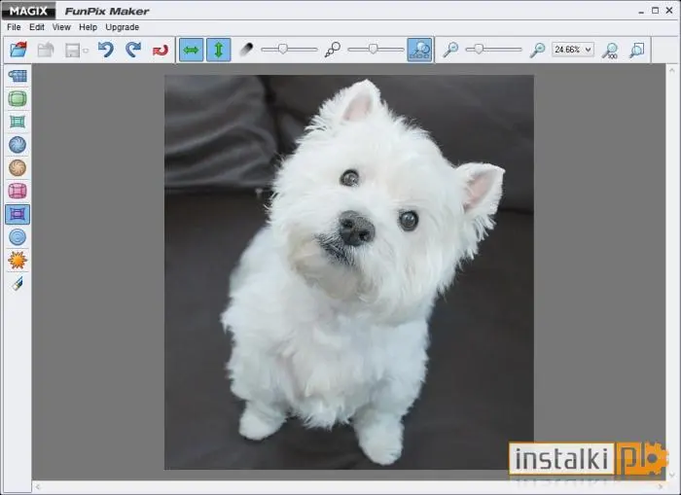Open the Upgrade menu
Screen dimensions: 681x495
tap(122, 27)
